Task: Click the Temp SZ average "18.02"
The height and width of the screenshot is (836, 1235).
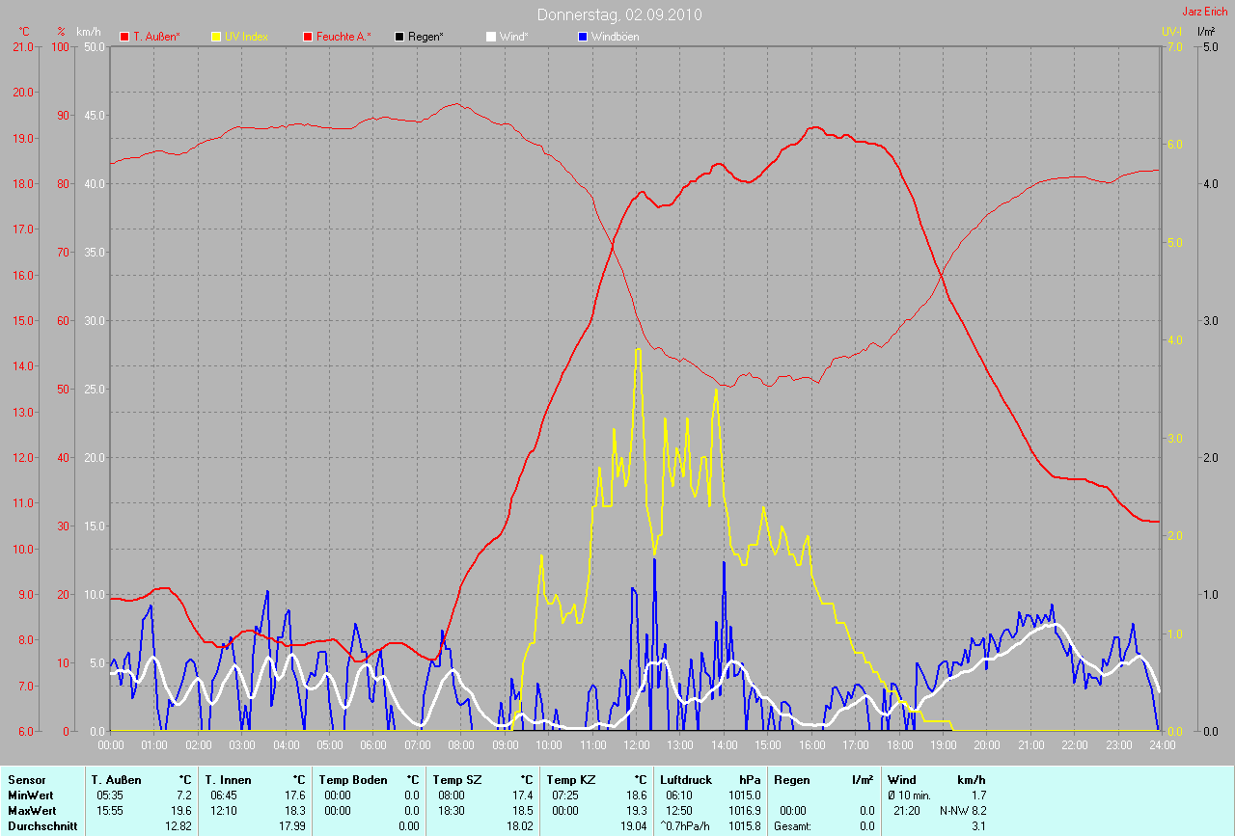Action: click(521, 826)
